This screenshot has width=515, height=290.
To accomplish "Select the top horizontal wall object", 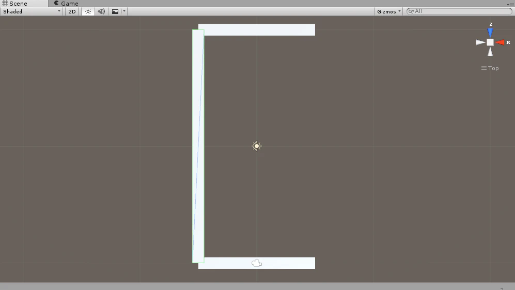I will 257,29.
